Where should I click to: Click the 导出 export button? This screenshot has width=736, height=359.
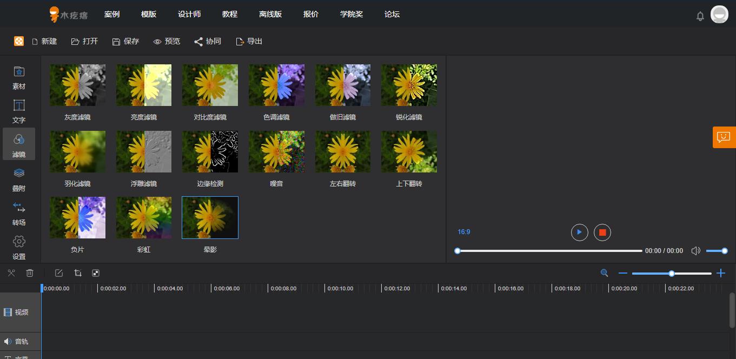(x=249, y=41)
